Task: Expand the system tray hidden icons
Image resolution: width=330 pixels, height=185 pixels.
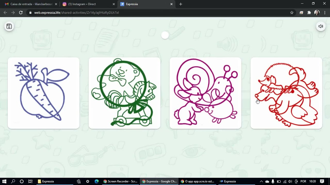Action: click(261, 181)
